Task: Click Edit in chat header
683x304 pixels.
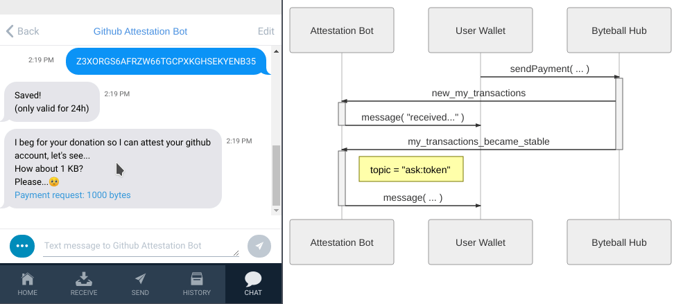Action: click(266, 31)
